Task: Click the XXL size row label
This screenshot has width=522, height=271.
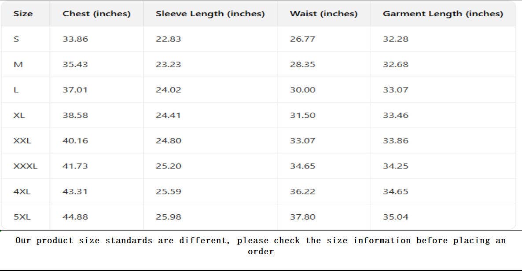Action: click(x=22, y=141)
